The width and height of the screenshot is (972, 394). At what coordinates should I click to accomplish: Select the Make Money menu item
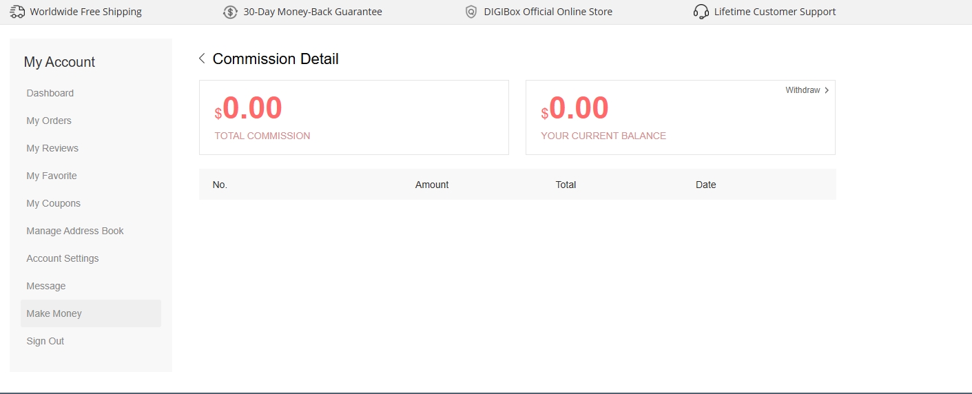54,313
